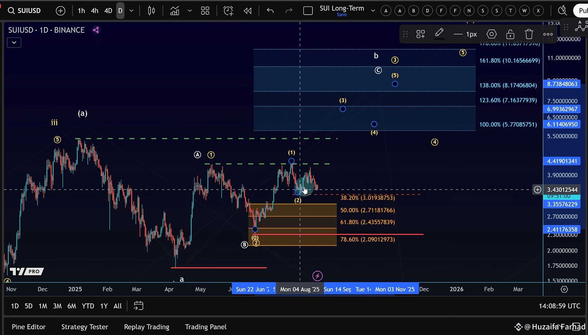The image size is (588, 335).
Task: Select the 3M date range
Action: tap(57, 306)
